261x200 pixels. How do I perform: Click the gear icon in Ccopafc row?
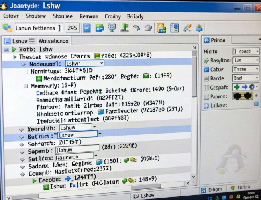tap(252, 86)
